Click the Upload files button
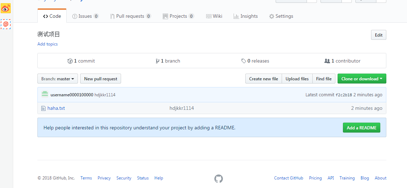This screenshot has height=188, width=407. 297,79
